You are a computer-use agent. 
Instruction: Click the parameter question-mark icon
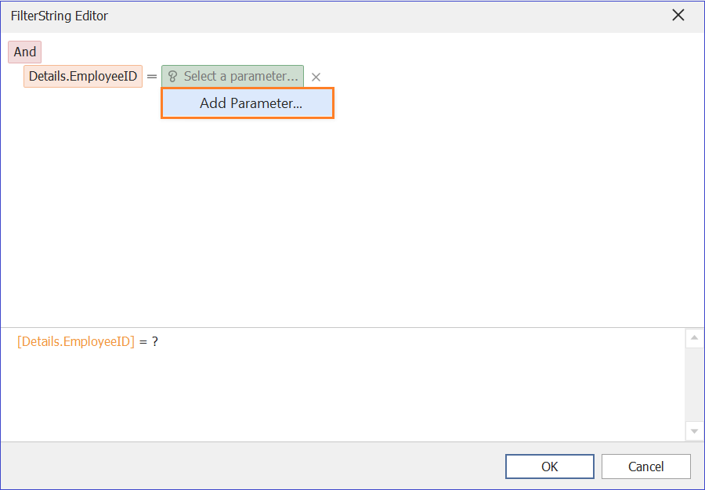[172, 77]
